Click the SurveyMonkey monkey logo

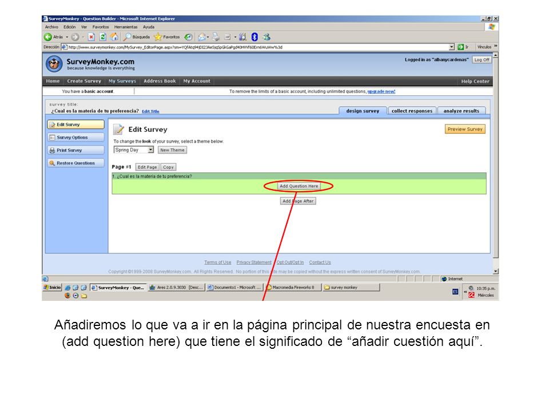(x=54, y=64)
